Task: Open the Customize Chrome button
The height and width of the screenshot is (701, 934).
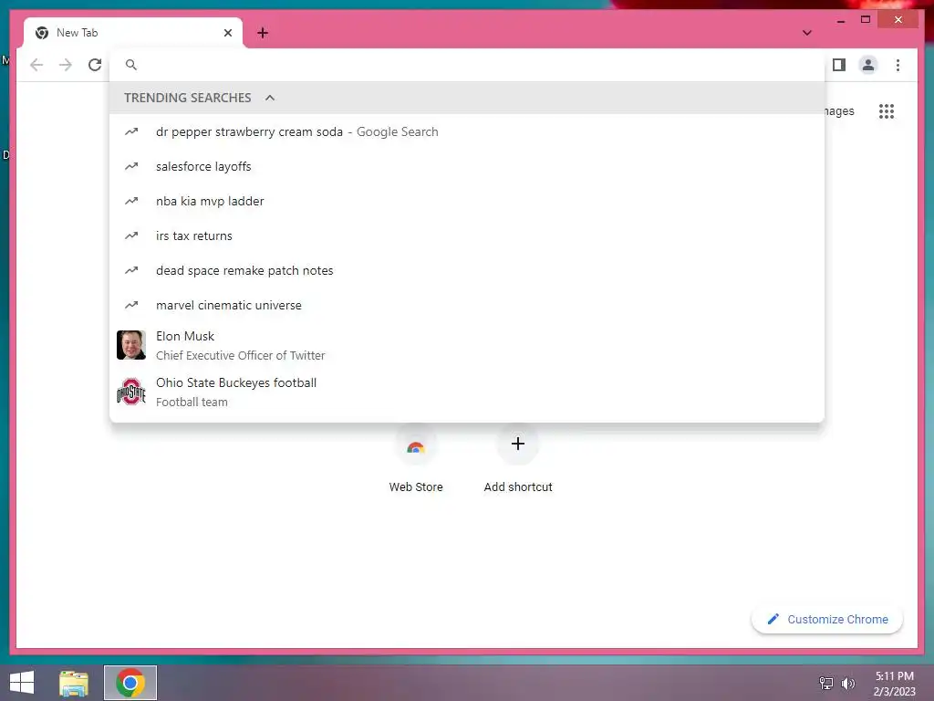Action: click(x=827, y=620)
